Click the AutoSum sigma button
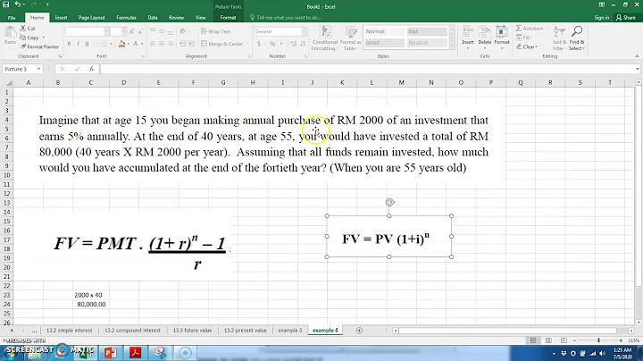 click(x=529, y=29)
